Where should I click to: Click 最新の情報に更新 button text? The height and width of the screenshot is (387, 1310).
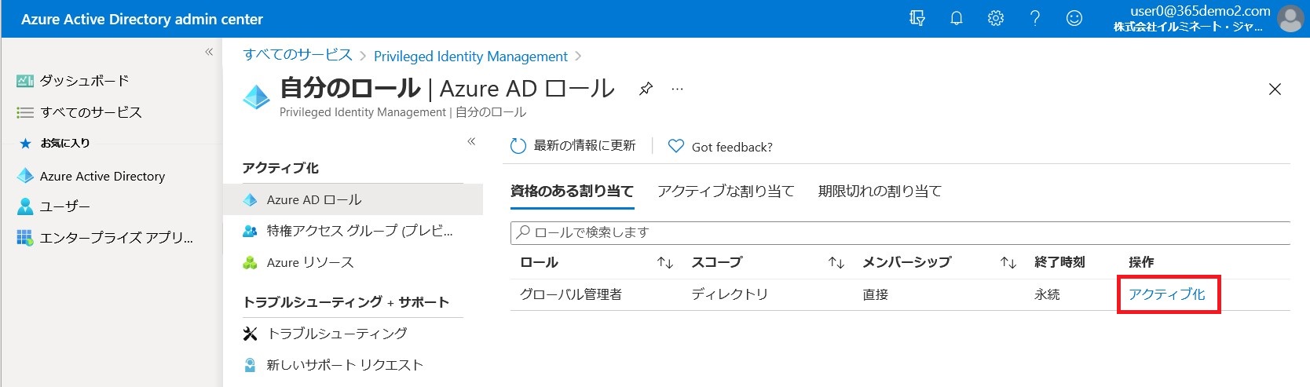click(584, 146)
